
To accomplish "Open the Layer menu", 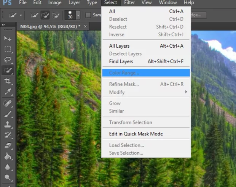I will point(74,3).
